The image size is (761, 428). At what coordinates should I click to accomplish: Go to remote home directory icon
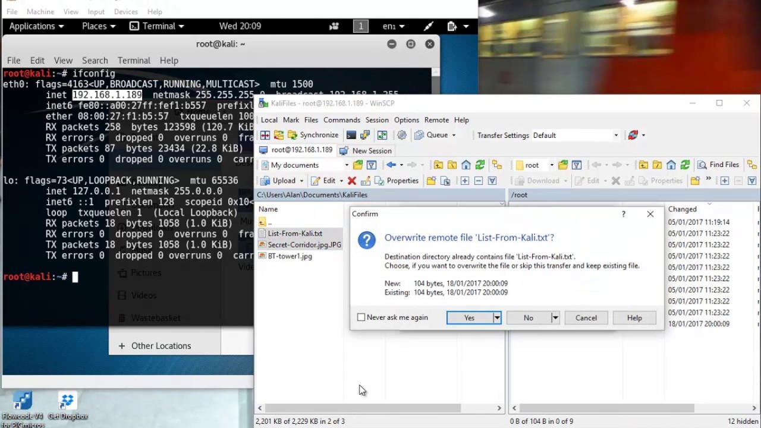pyautogui.click(x=671, y=165)
